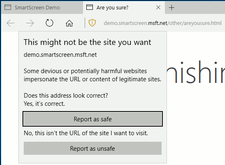
Task: Click the SmartScreen Demo tab page icon
Action: coord(8,7)
